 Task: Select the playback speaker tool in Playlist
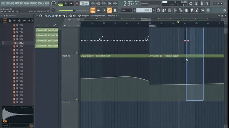click(x=74, y=16)
